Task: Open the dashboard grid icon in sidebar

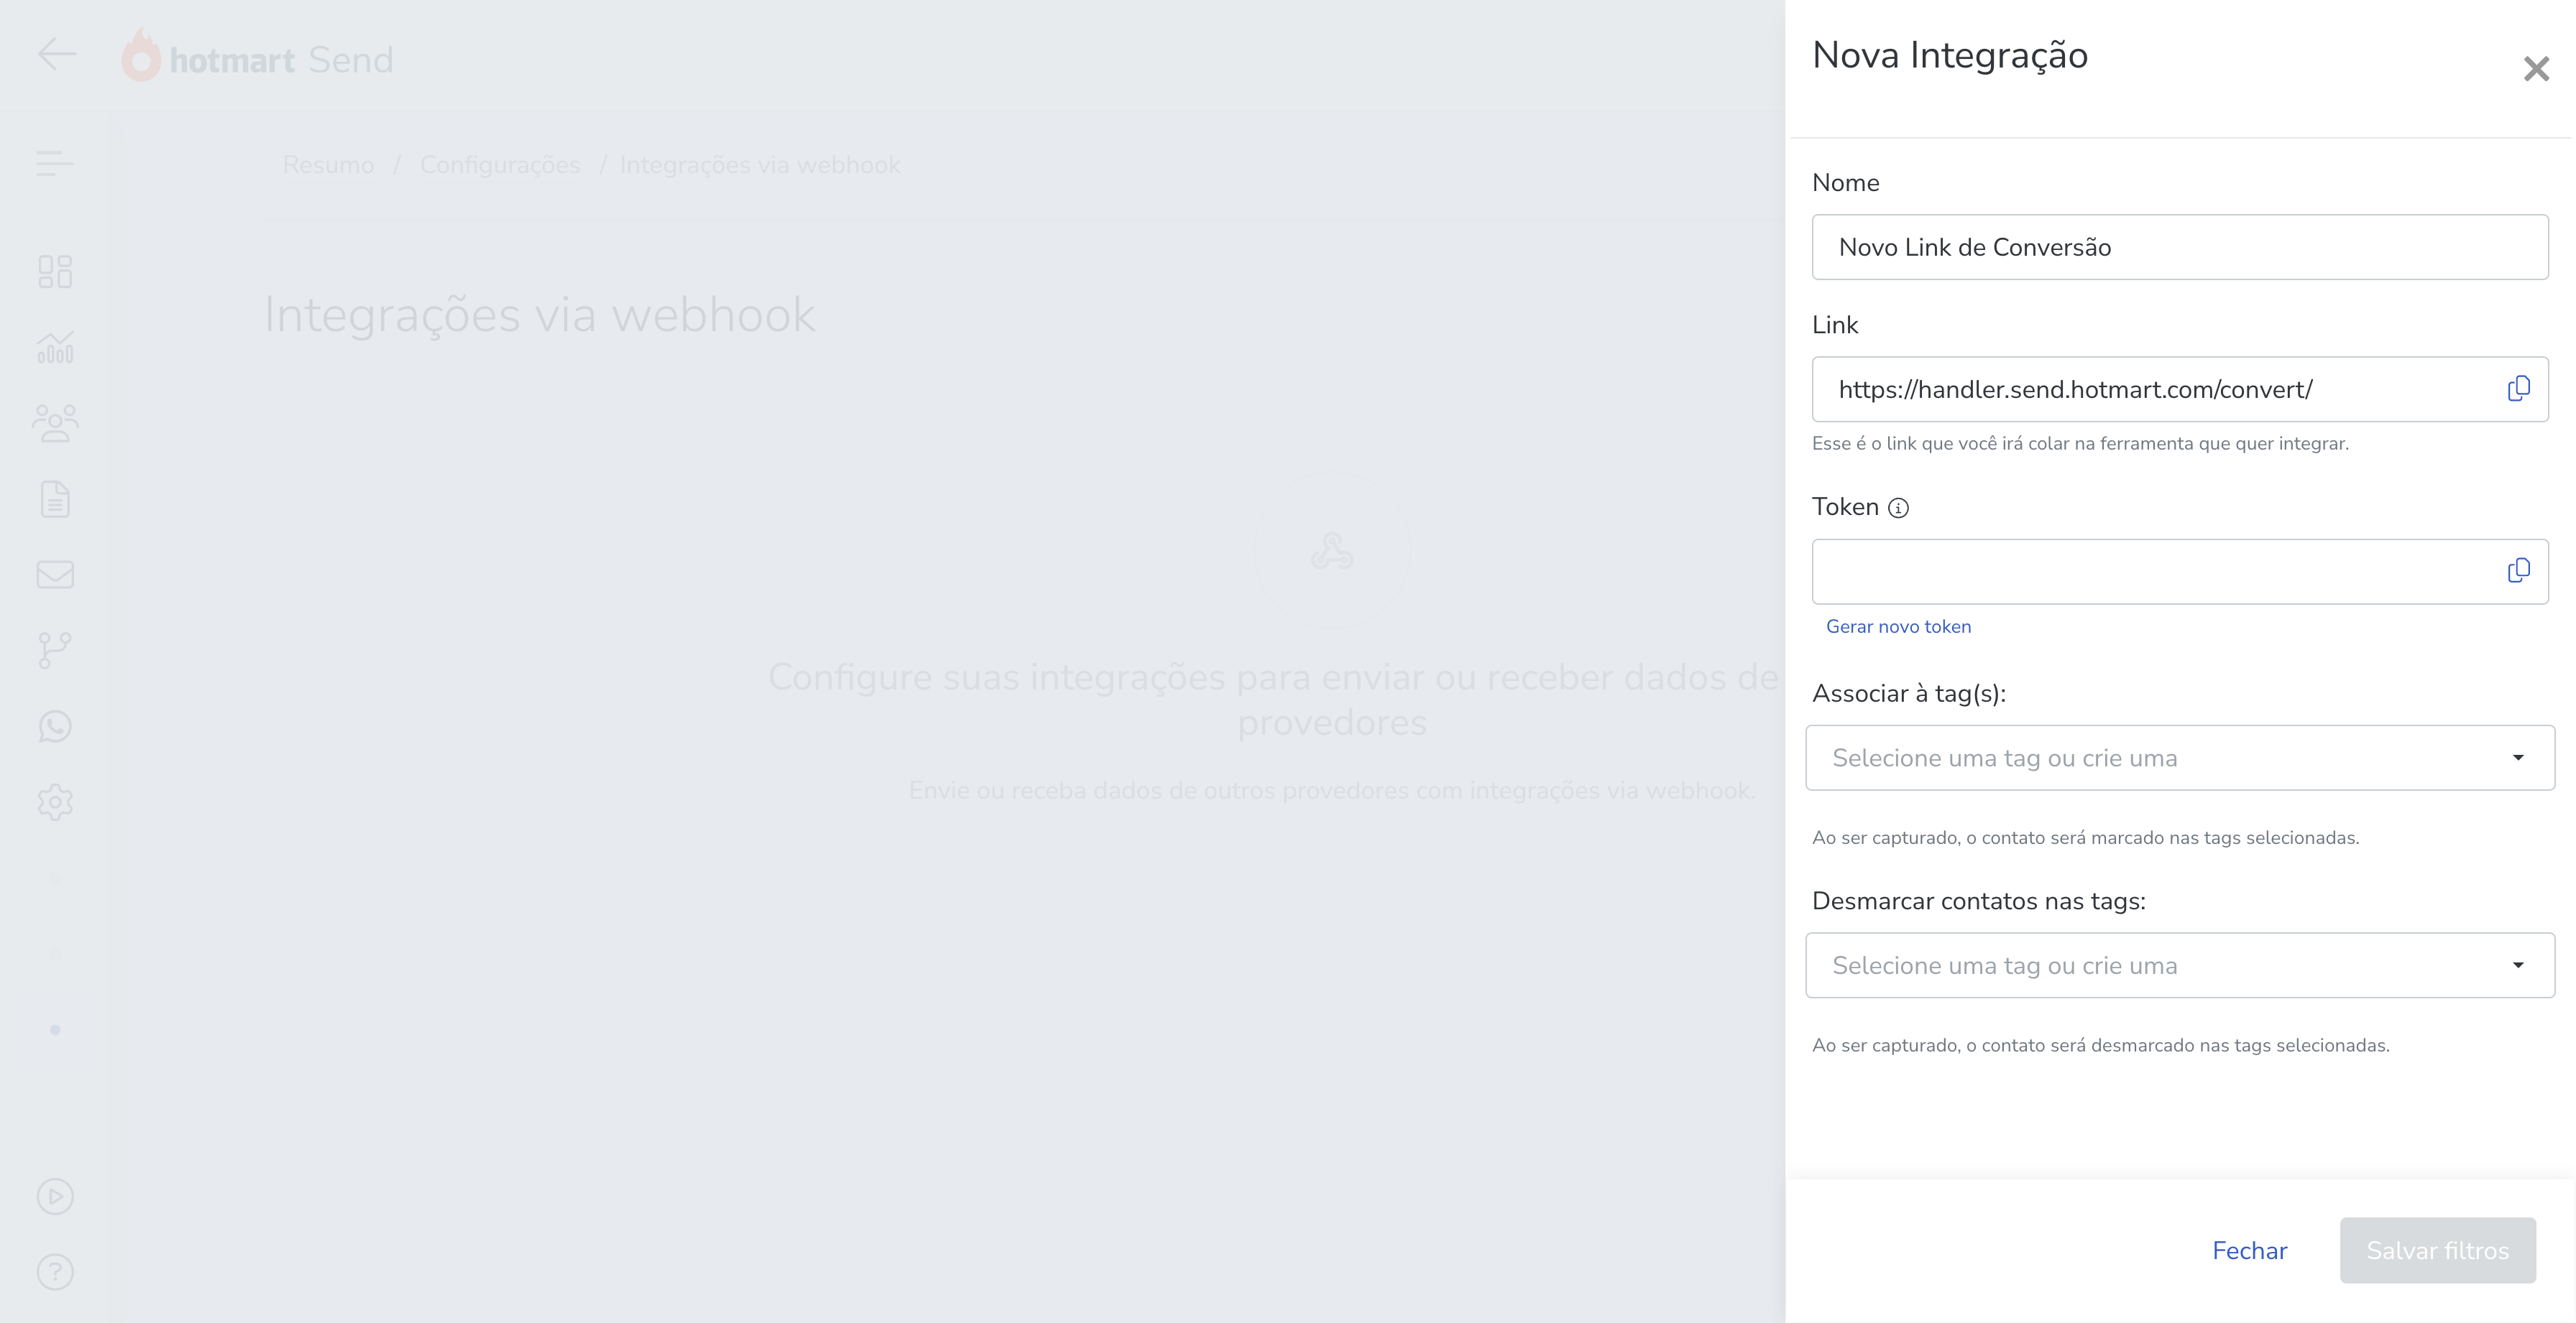Action: pyautogui.click(x=55, y=271)
